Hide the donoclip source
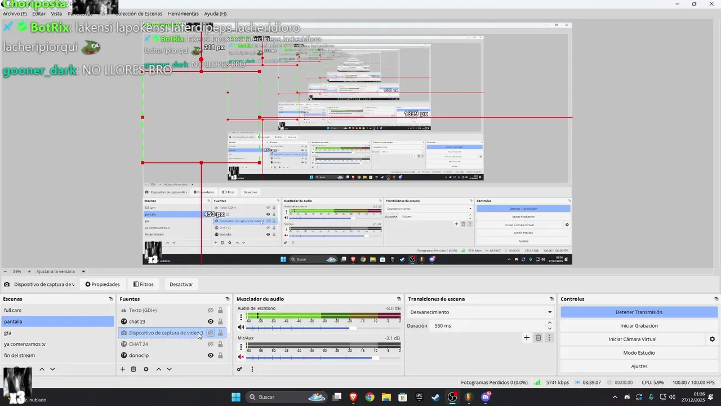The height and width of the screenshot is (406, 721). 211,355
